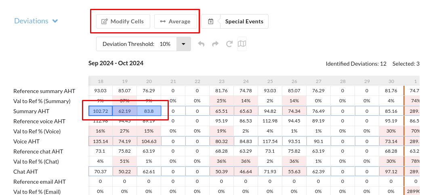Click the refresh/reset icon
424x195 pixels.
click(229, 44)
